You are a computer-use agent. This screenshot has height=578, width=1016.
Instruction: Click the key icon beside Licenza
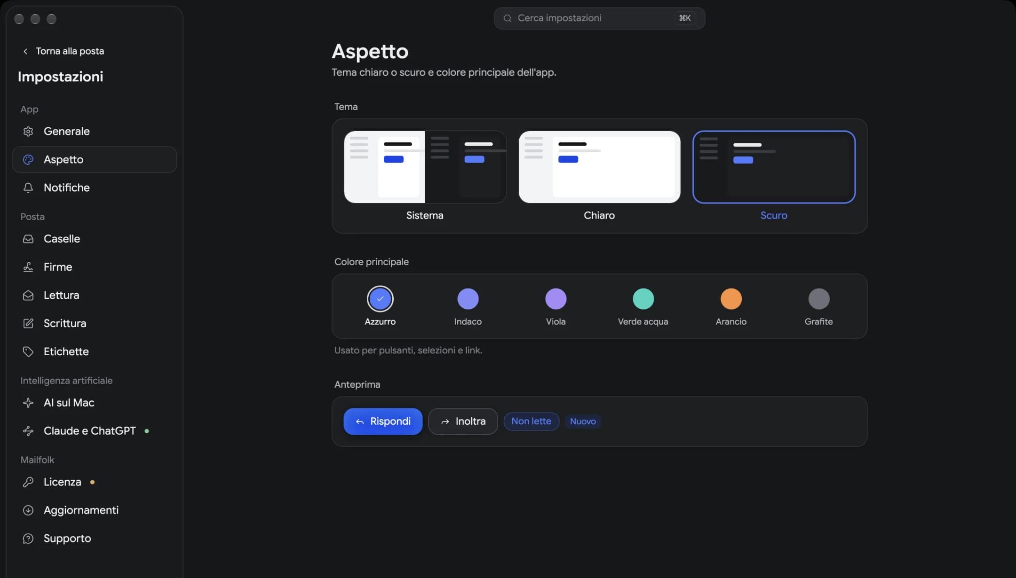[28, 482]
